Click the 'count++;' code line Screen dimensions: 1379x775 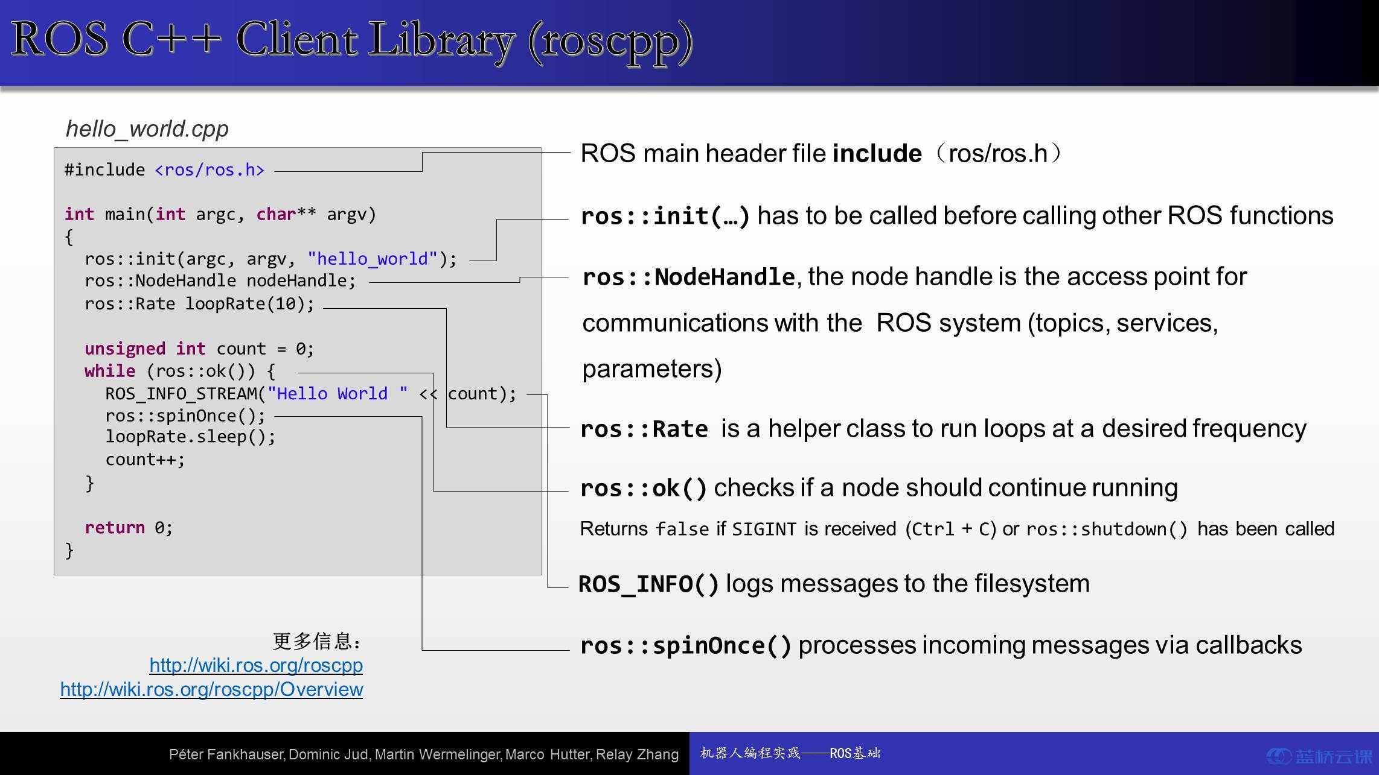[145, 460]
